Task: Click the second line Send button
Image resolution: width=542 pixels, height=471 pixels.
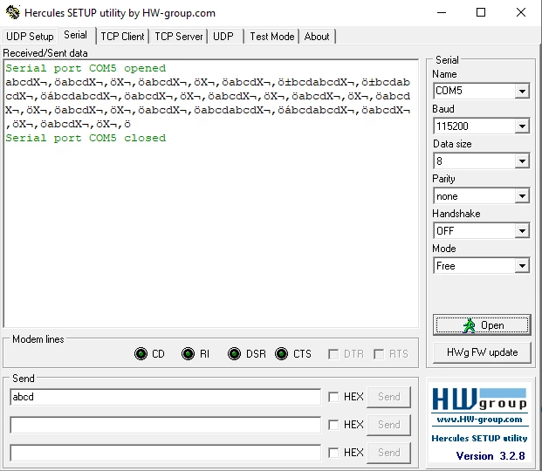Action: point(389,425)
